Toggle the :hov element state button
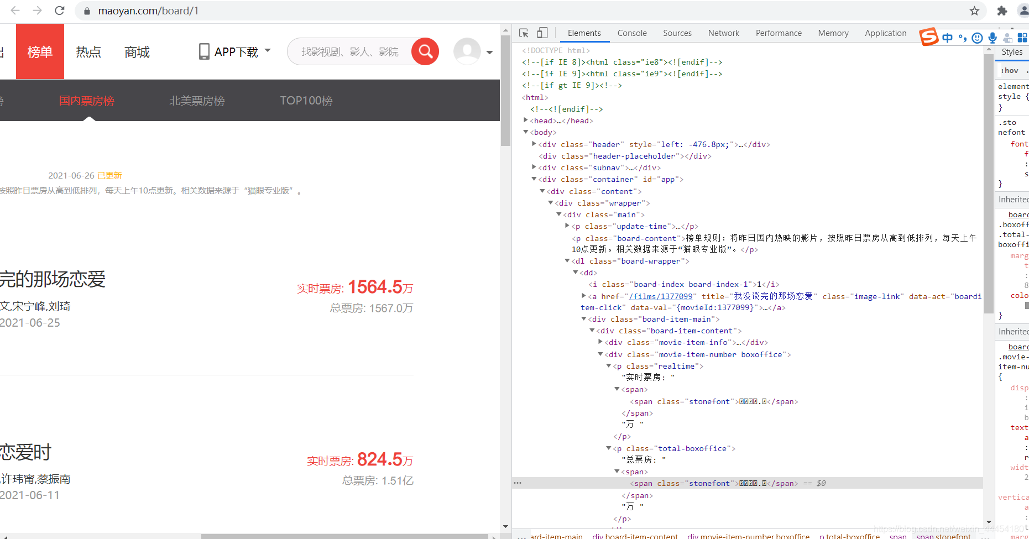Image resolution: width=1029 pixels, height=539 pixels. [x=1010, y=70]
